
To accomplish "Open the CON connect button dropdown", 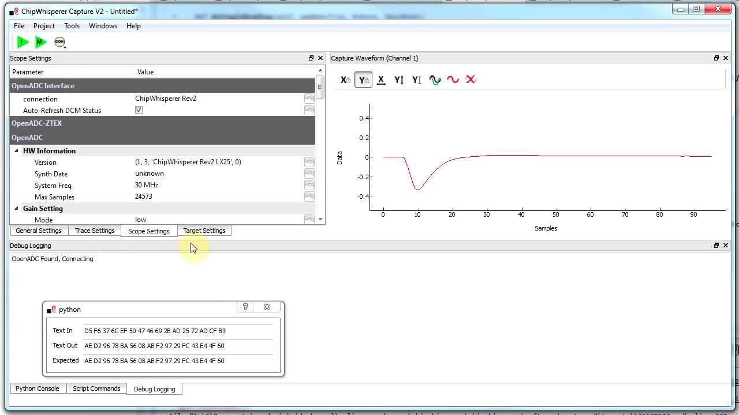I will (59, 41).
